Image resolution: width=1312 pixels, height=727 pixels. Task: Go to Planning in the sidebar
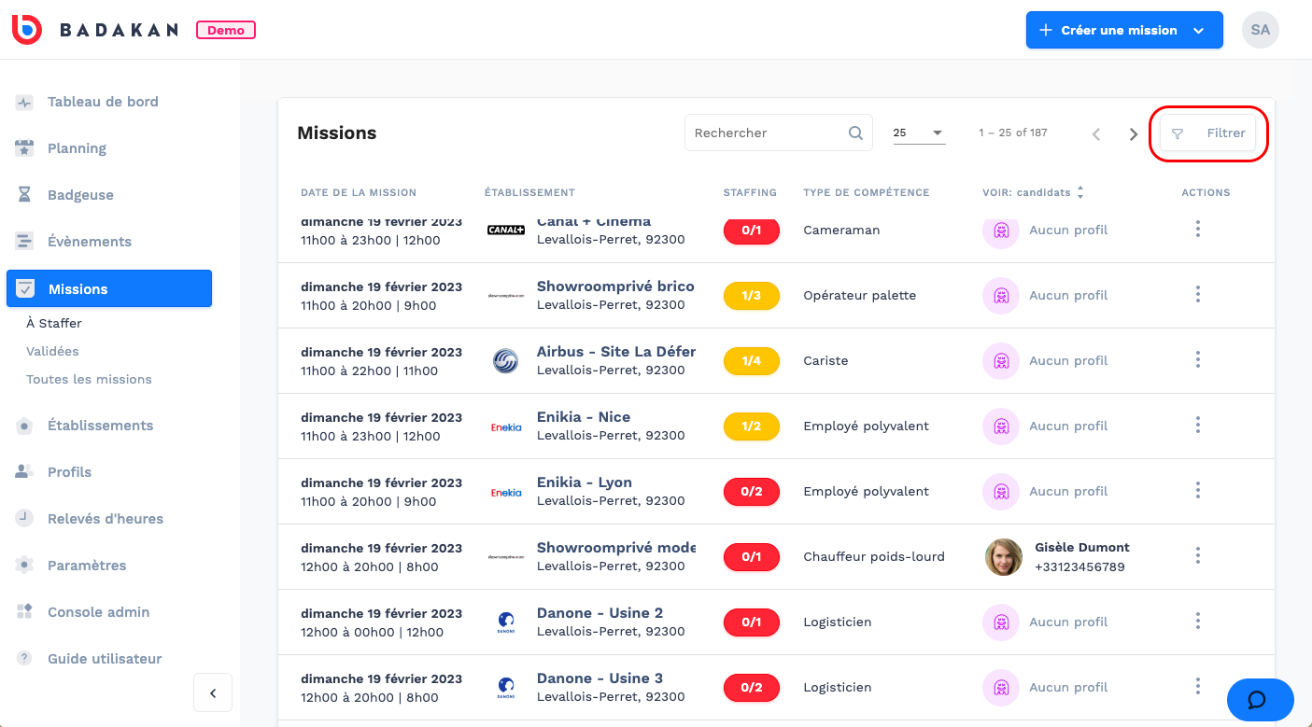pos(77,148)
